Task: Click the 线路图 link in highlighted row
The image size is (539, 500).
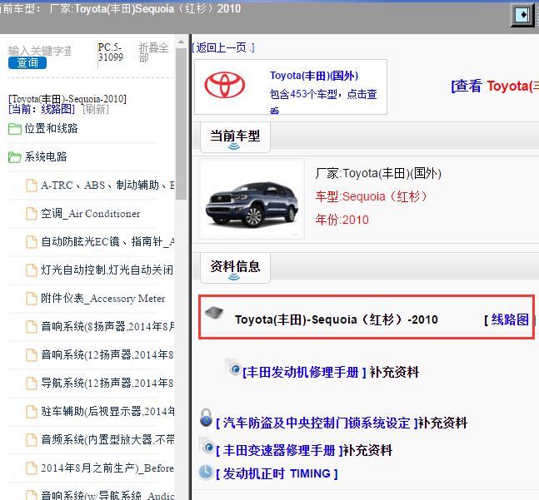Action: [510, 319]
